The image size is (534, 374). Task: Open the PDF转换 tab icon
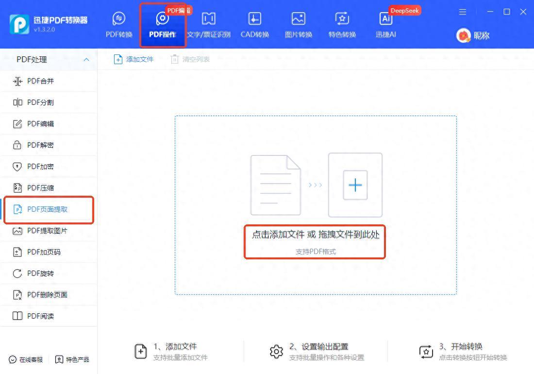119,19
